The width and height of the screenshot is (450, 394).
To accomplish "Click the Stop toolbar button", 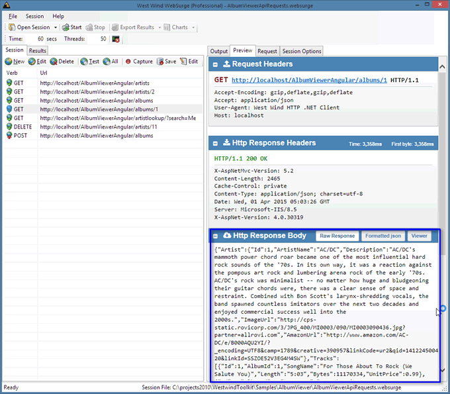I will (x=95, y=27).
